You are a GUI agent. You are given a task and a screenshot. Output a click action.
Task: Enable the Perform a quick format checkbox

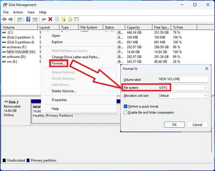click(x=125, y=106)
